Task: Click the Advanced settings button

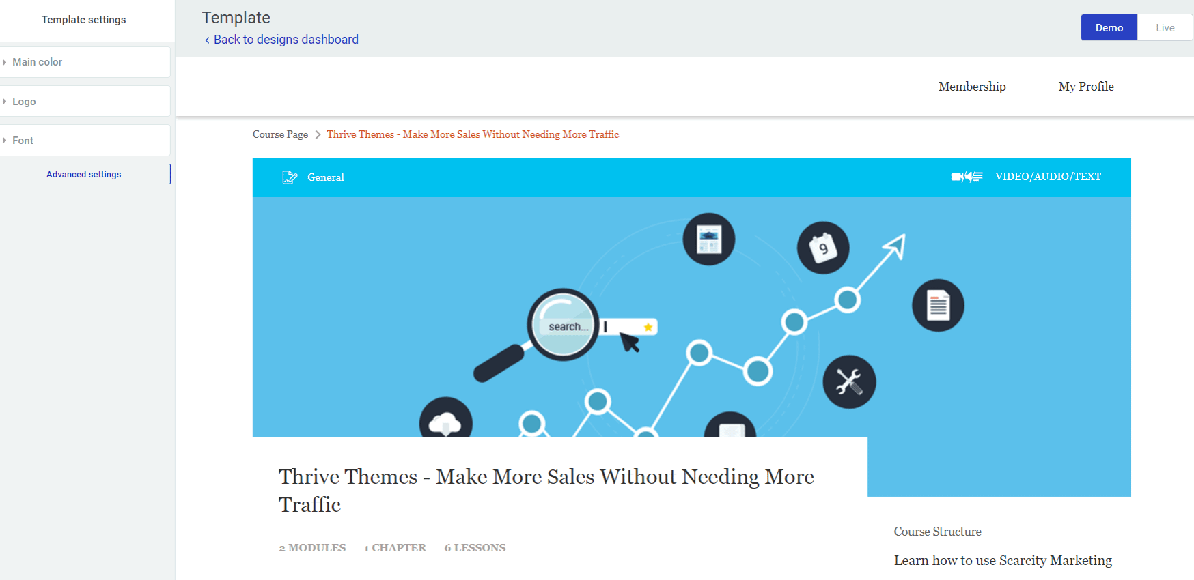Action: tap(85, 174)
